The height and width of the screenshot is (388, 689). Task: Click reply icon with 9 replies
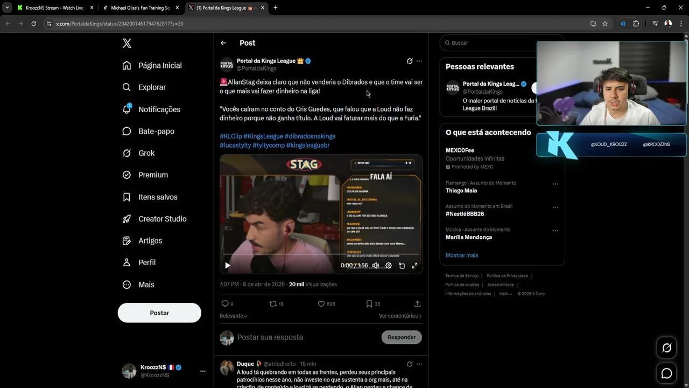[227, 304]
